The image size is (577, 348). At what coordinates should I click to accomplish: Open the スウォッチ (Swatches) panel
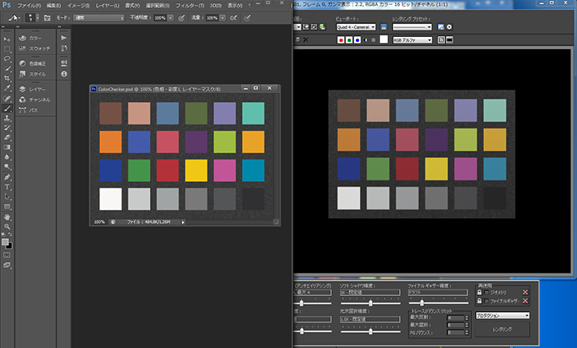pos(40,48)
